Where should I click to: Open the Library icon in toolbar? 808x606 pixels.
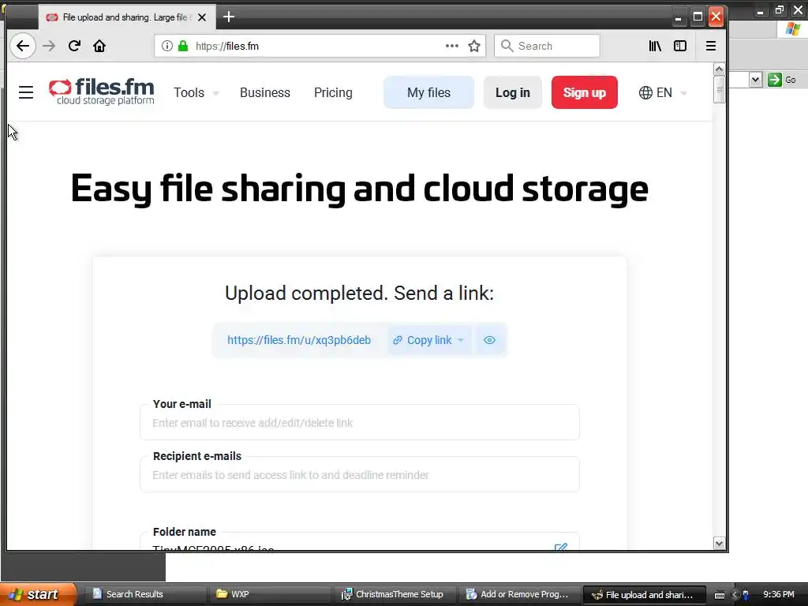pyautogui.click(x=655, y=46)
